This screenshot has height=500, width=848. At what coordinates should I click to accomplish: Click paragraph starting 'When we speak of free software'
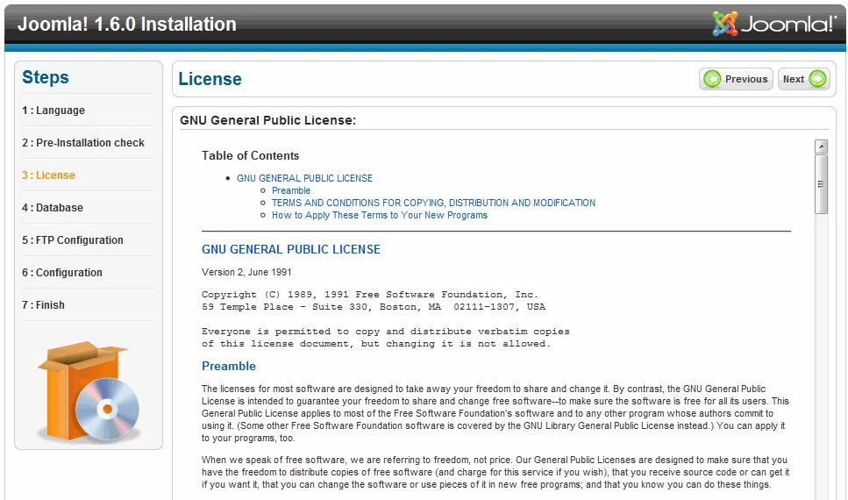495,473
